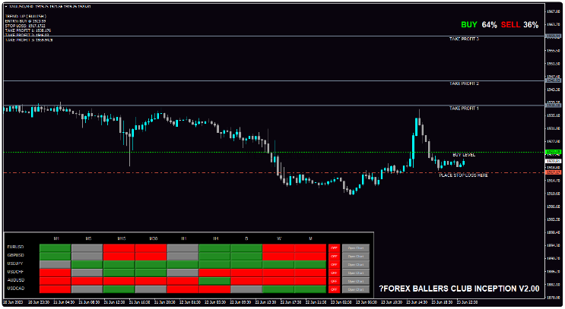Click the green buy level price tag
Viewport: 565px width, 309px height.
coord(554,152)
